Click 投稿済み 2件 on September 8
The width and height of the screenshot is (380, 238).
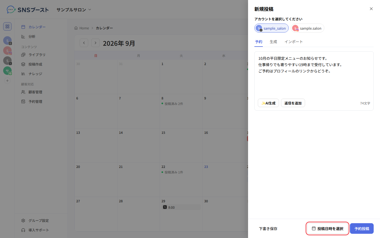(172, 104)
